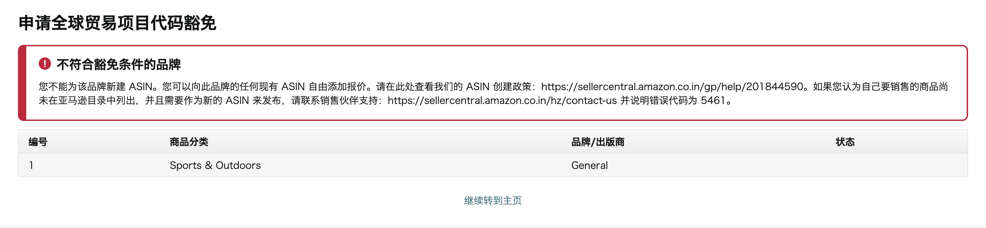
Task: Select the Sports & Outdoors category cell
Action: pyautogui.click(x=215, y=165)
